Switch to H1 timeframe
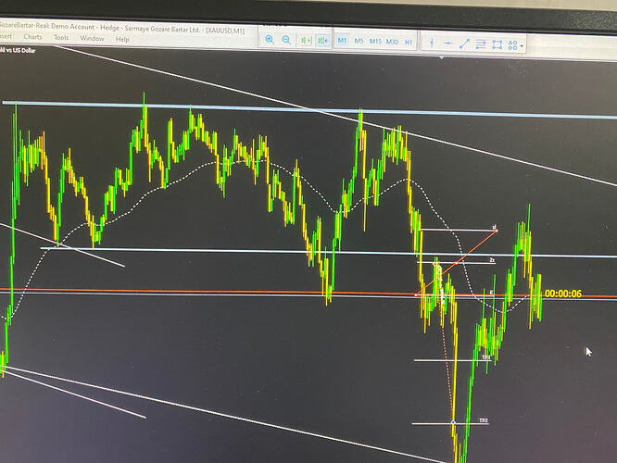This screenshot has width=617, height=463. point(409,42)
